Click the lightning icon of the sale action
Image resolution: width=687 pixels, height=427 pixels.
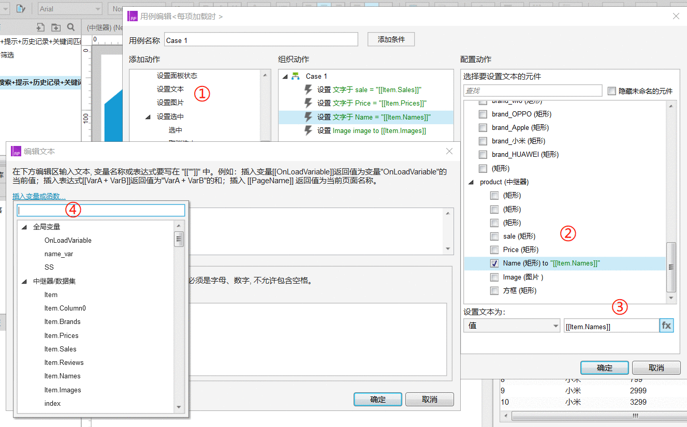[308, 90]
